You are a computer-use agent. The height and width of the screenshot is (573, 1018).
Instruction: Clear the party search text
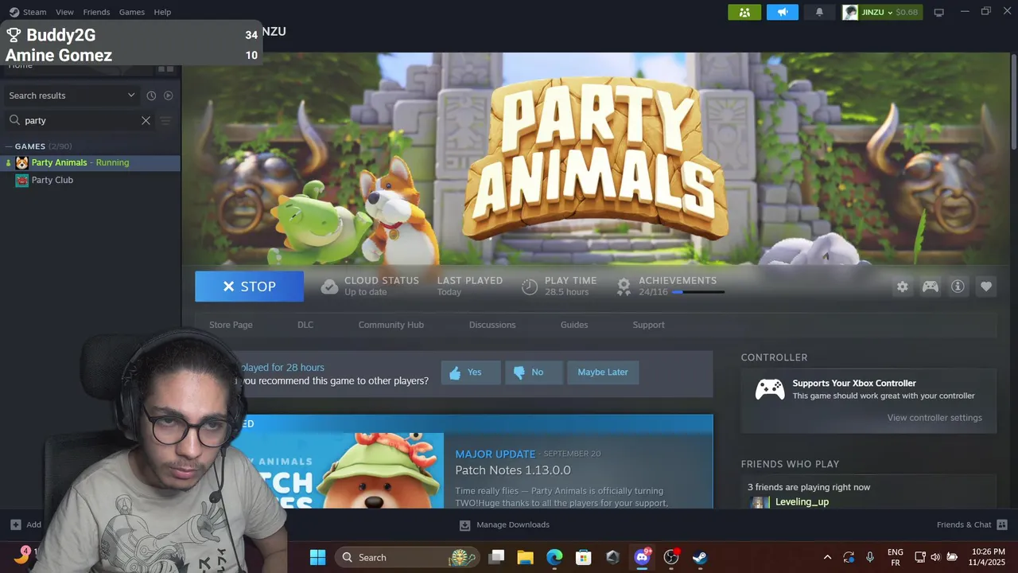point(146,121)
